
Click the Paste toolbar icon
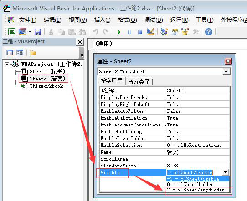(72, 32)
